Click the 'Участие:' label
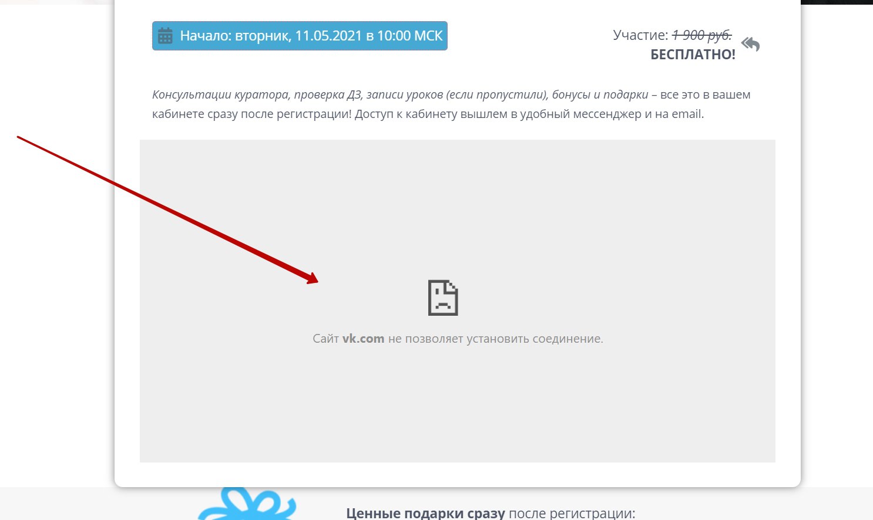This screenshot has height=520, width=873. click(x=640, y=35)
